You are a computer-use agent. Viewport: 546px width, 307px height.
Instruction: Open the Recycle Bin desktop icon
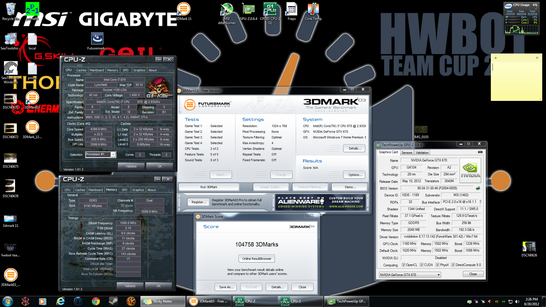11,11
